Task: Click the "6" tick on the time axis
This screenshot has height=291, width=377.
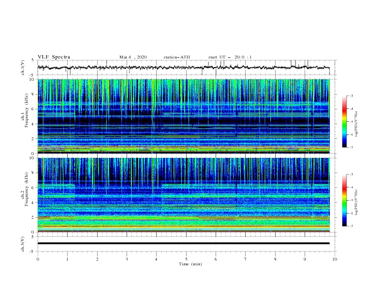Action: 216,259
